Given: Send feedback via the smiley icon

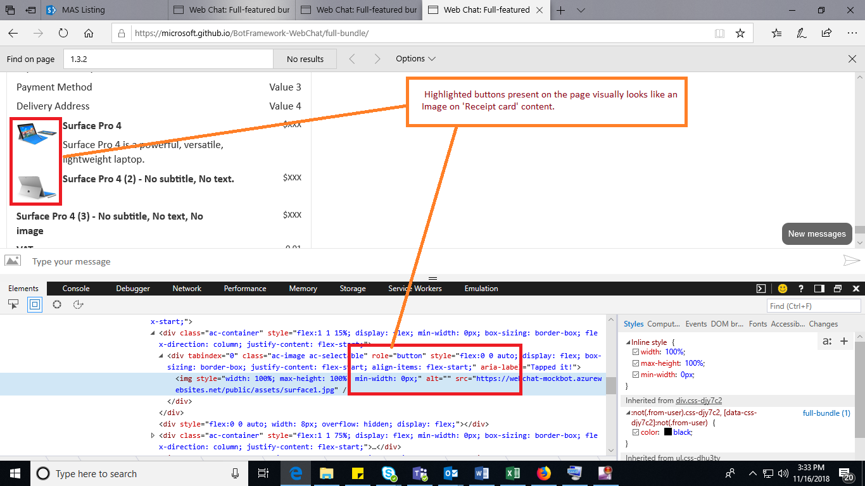Looking at the screenshot, I should 783,289.
